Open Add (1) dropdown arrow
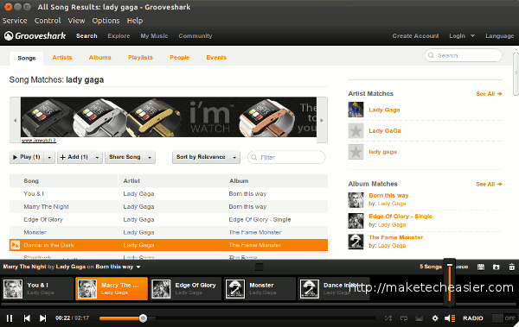The image size is (519, 327). pyautogui.click(x=97, y=157)
